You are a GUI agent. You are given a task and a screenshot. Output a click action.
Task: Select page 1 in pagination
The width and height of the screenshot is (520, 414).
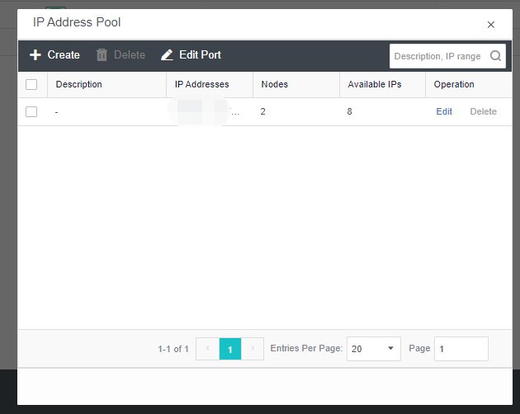click(x=230, y=349)
